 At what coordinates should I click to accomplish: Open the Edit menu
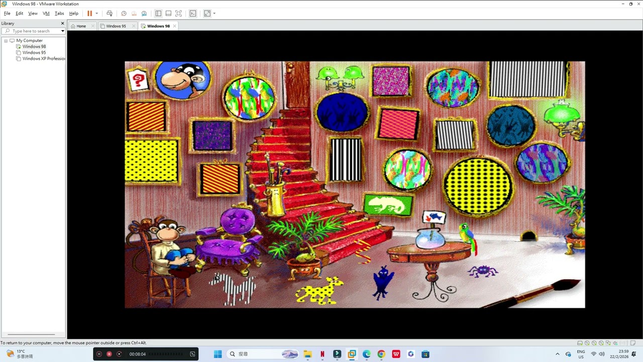pos(19,14)
